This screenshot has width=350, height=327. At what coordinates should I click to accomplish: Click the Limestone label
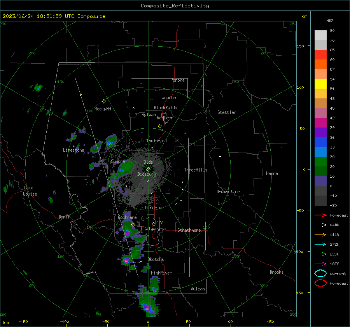[73, 150]
